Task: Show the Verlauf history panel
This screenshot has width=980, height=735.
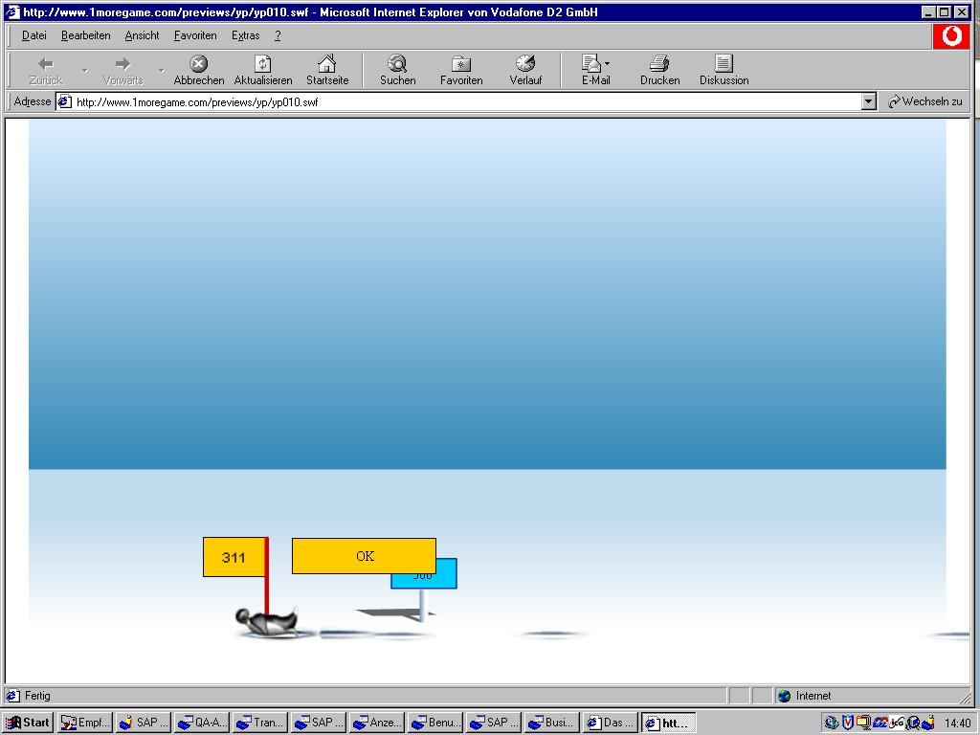Action: pyautogui.click(x=525, y=64)
